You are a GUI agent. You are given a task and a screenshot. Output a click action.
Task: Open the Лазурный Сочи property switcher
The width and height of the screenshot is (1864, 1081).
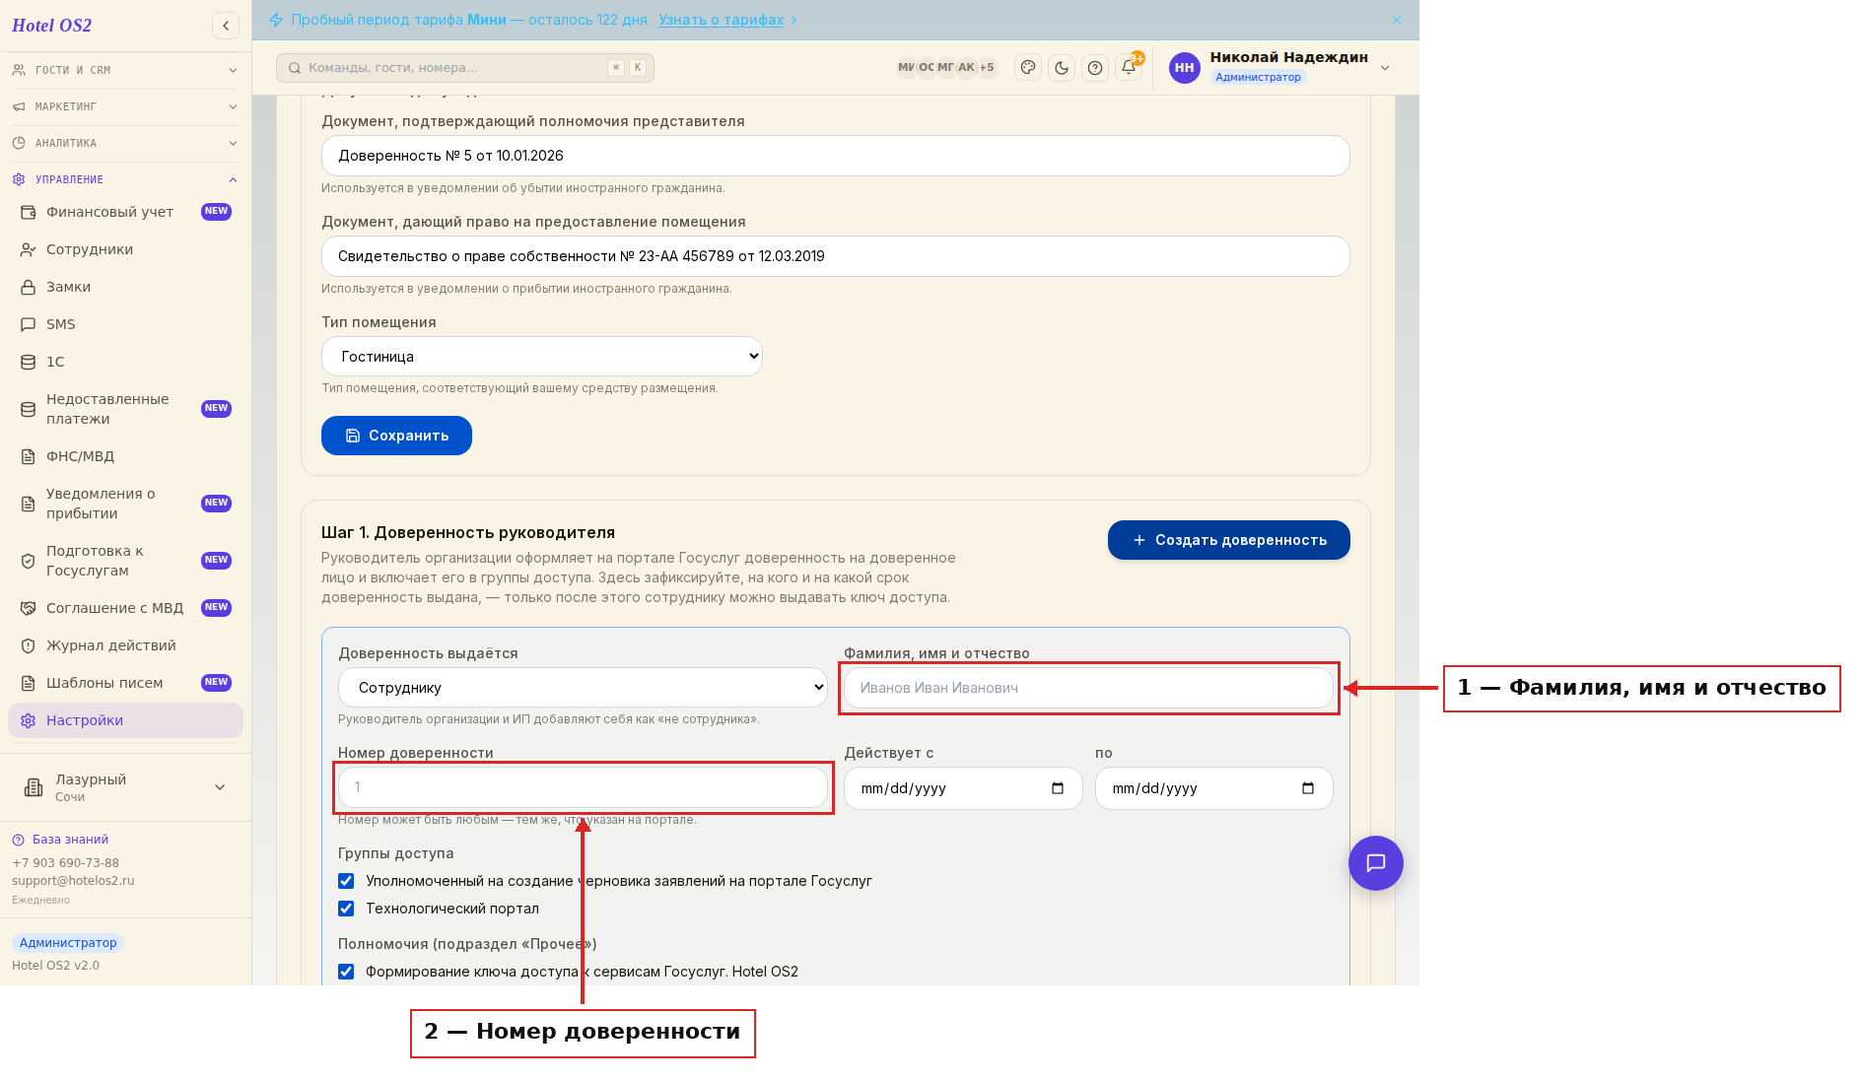pos(125,787)
